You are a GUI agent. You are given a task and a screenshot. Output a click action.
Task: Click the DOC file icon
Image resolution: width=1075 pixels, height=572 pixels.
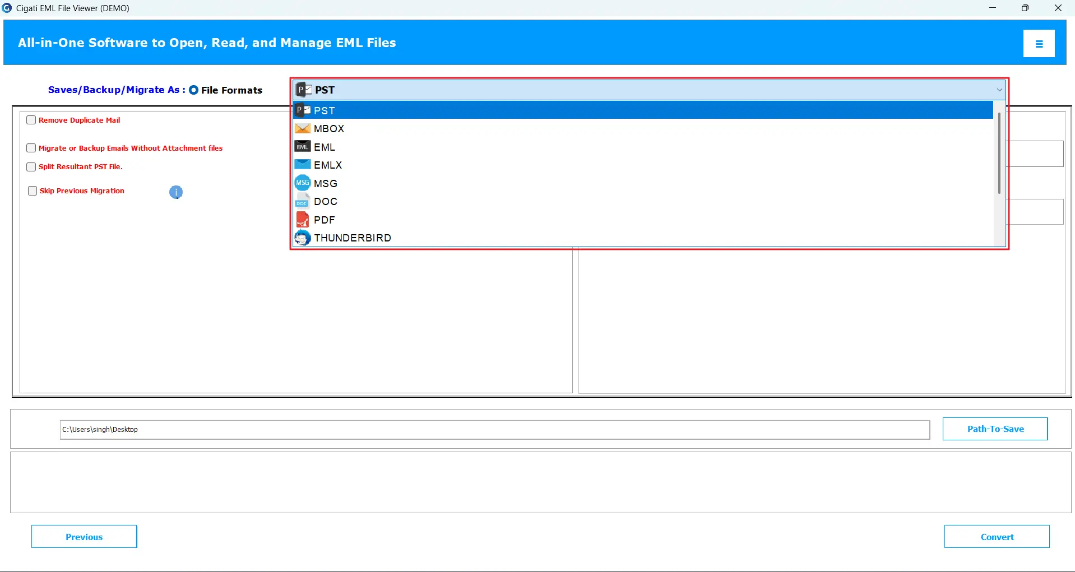click(303, 202)
